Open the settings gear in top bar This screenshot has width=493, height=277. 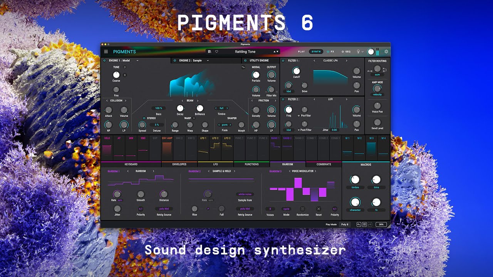click(x=386, y=52)
